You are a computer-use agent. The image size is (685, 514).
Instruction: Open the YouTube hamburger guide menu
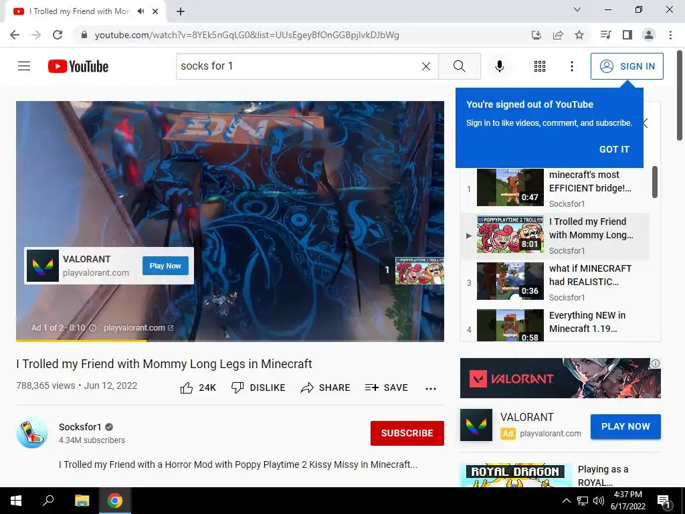[x=24, y=66]
